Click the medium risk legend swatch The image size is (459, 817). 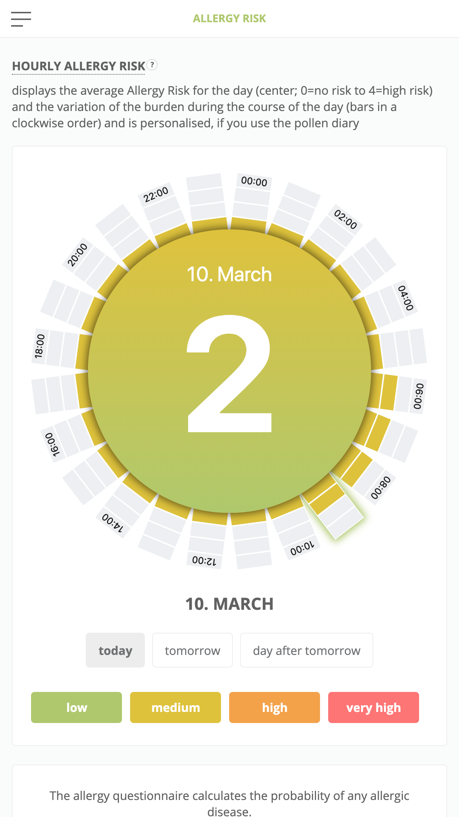pos(176,707)
